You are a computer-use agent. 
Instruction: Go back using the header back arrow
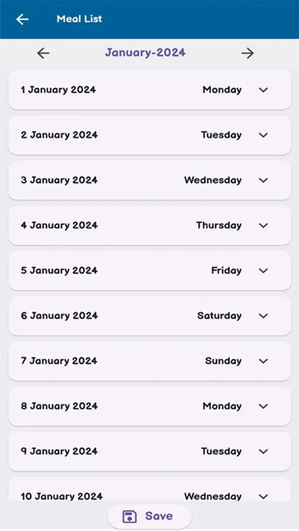[22, 19]
